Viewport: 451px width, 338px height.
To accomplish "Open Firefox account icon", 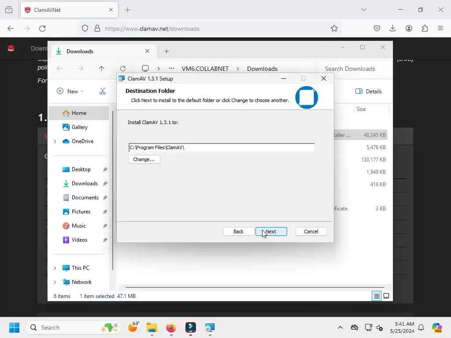I will pos(409,28).
